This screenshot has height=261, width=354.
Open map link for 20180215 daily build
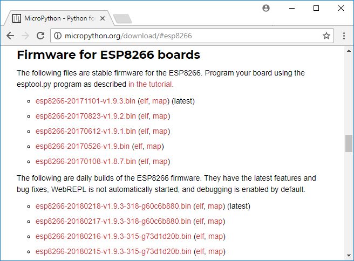point(216,251)
